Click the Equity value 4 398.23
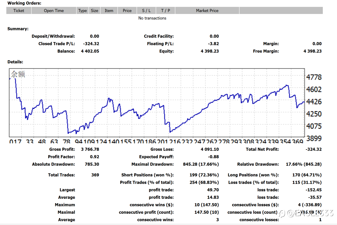The width and height of the screenshot is (337, 225). [210, 51]
